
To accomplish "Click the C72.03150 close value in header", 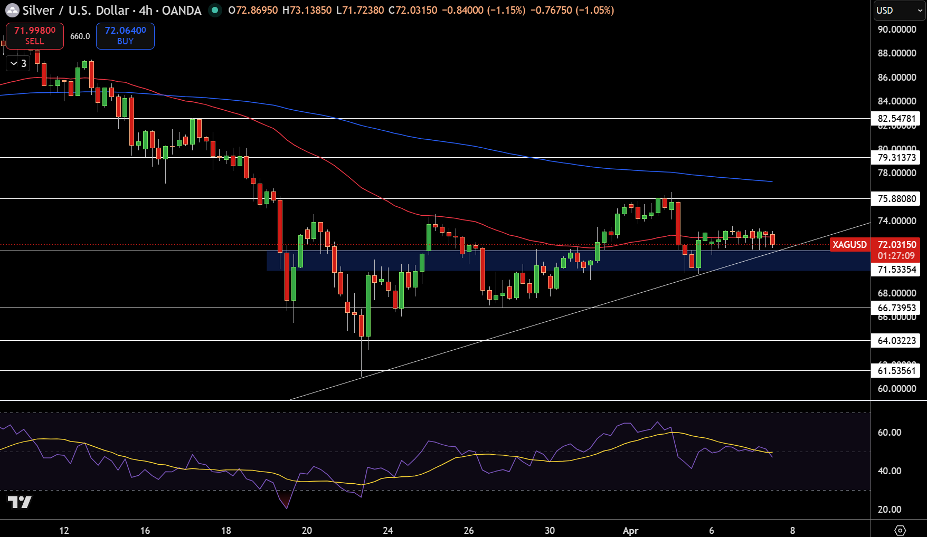I will tap(413, 10).
